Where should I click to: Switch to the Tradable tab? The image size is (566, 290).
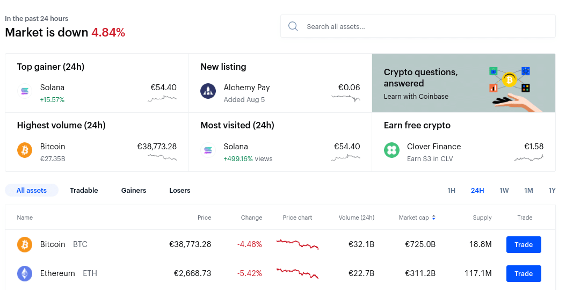[x=84, y=190]
